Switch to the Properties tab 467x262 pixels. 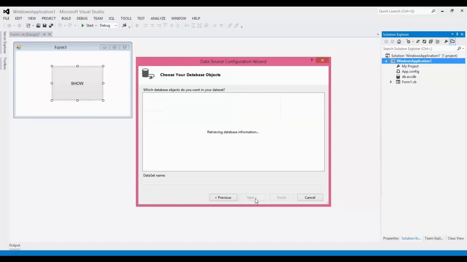[391, 238]
